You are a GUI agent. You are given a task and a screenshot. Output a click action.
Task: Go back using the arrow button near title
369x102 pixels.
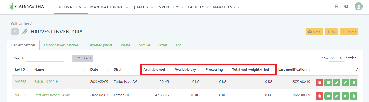click(15, 32)
